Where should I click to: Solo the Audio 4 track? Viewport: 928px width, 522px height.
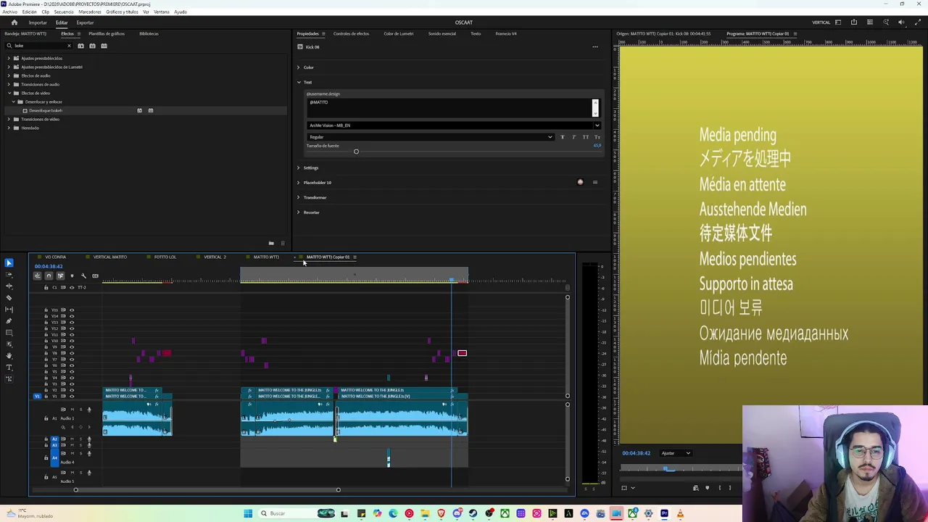[80, 453]
